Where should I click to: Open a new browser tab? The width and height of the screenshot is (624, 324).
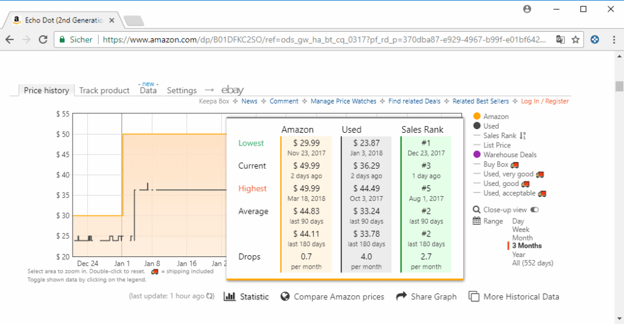[133, 21]
